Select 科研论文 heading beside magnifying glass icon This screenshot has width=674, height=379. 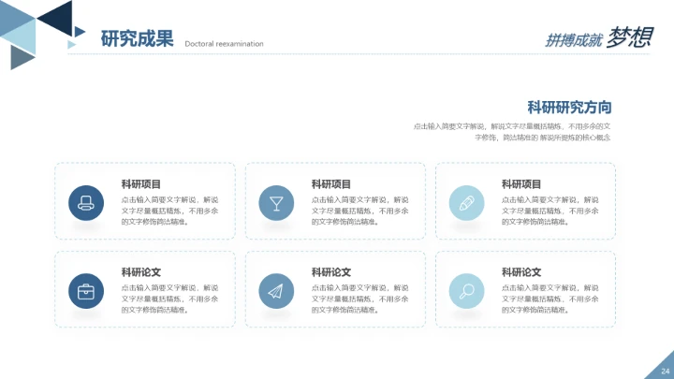(x=521, y=272)
